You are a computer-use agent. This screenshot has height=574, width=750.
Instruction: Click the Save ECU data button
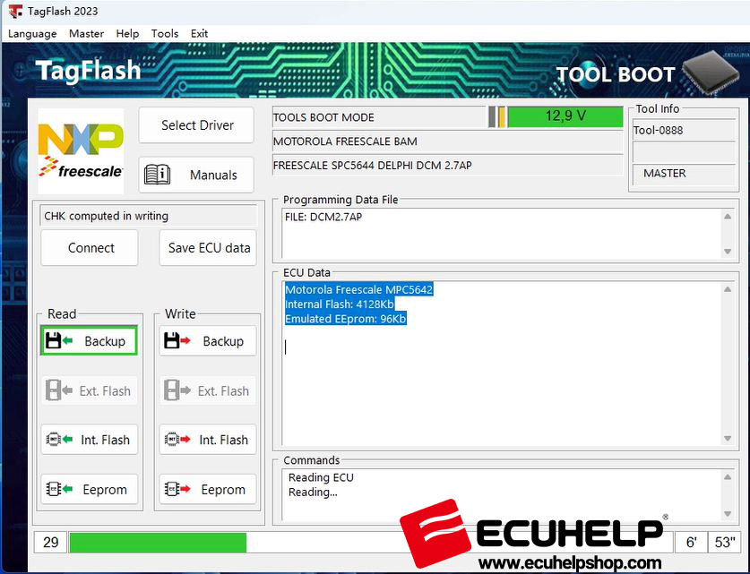pos(208,247)
